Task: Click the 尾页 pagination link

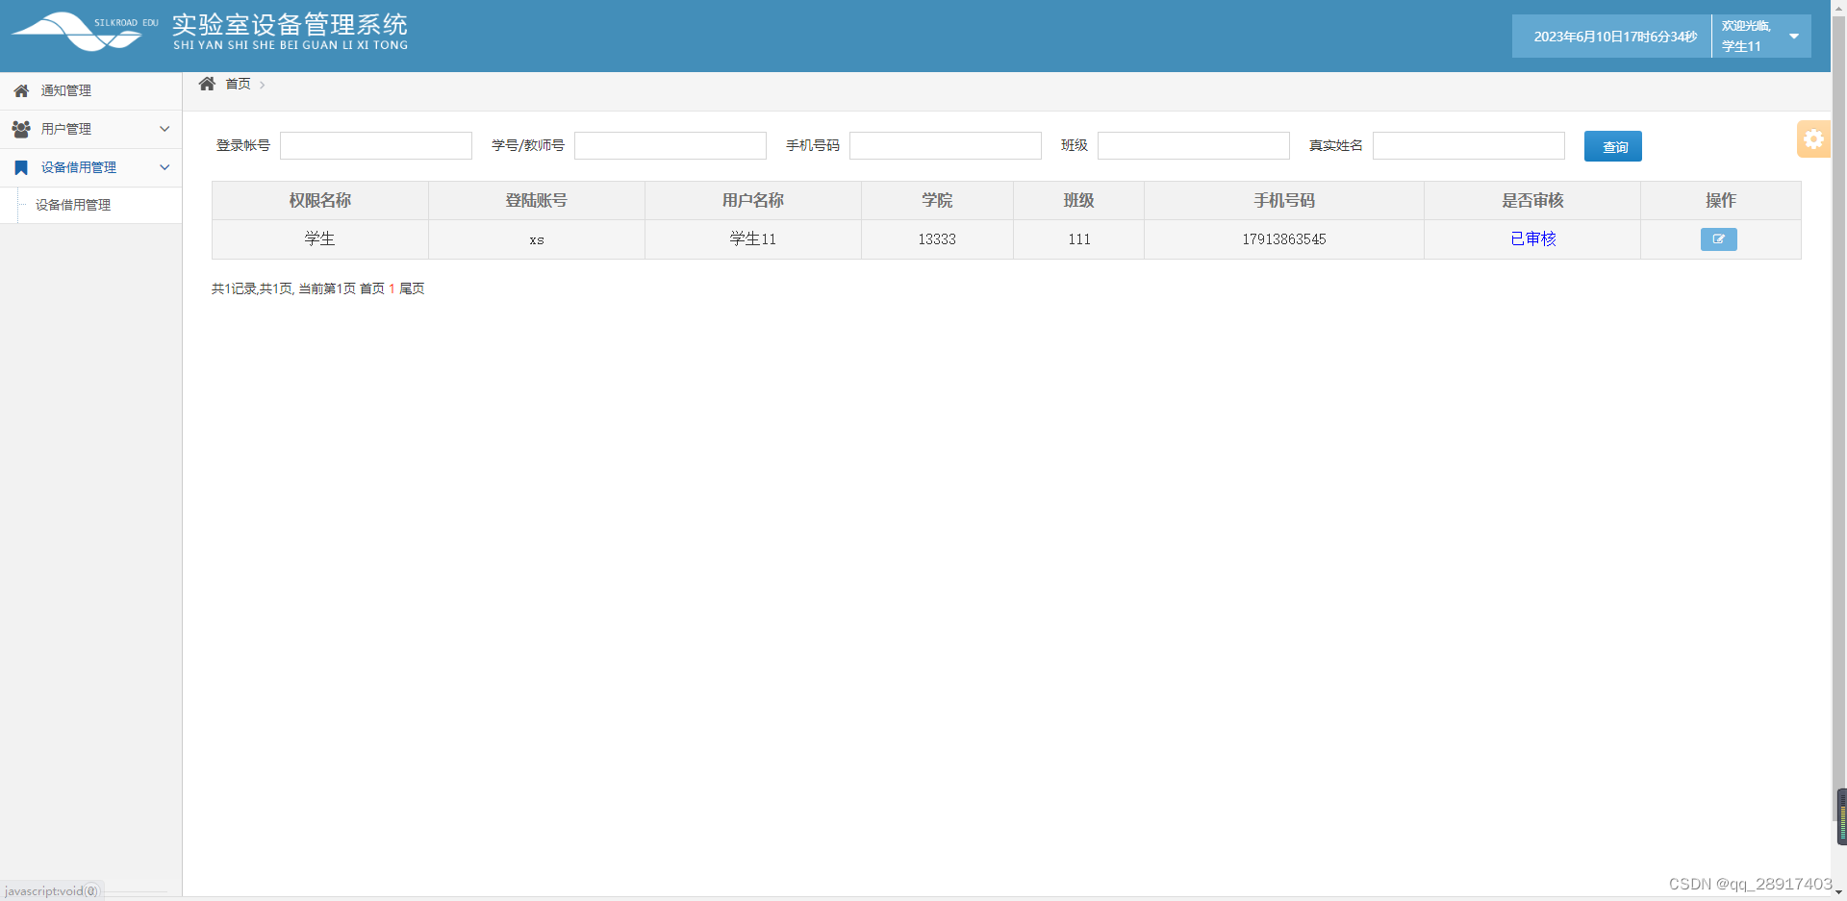Action: (412, 288)
